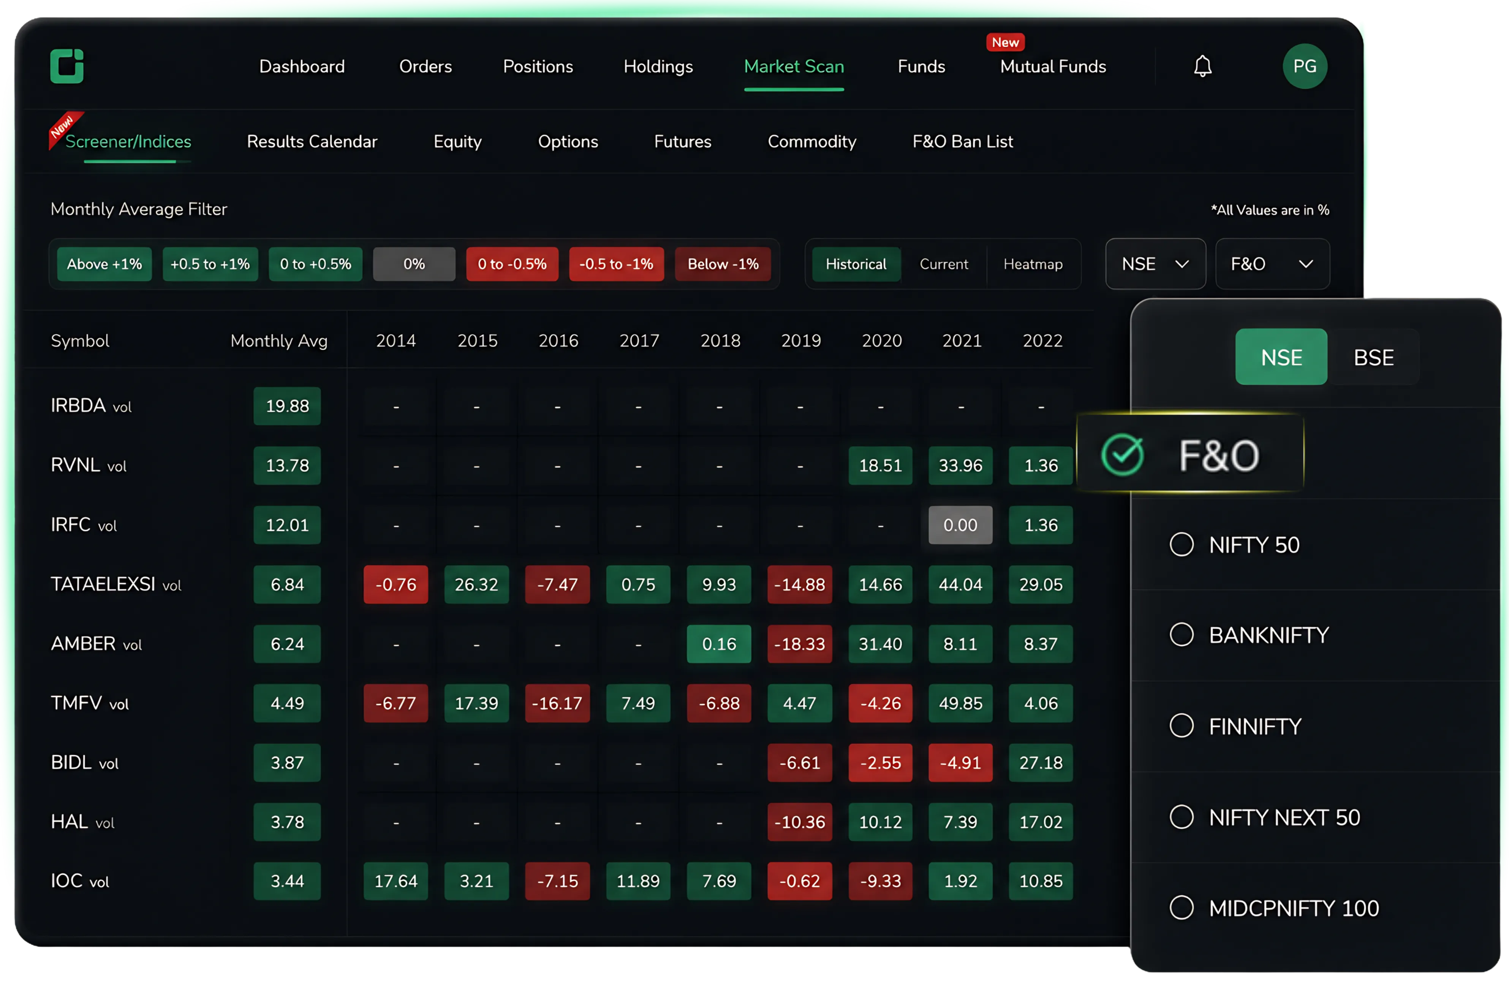The height and width of the screenshot is (993, 1509).
Task: Open the Orders tab
Action: coord(425,66)
